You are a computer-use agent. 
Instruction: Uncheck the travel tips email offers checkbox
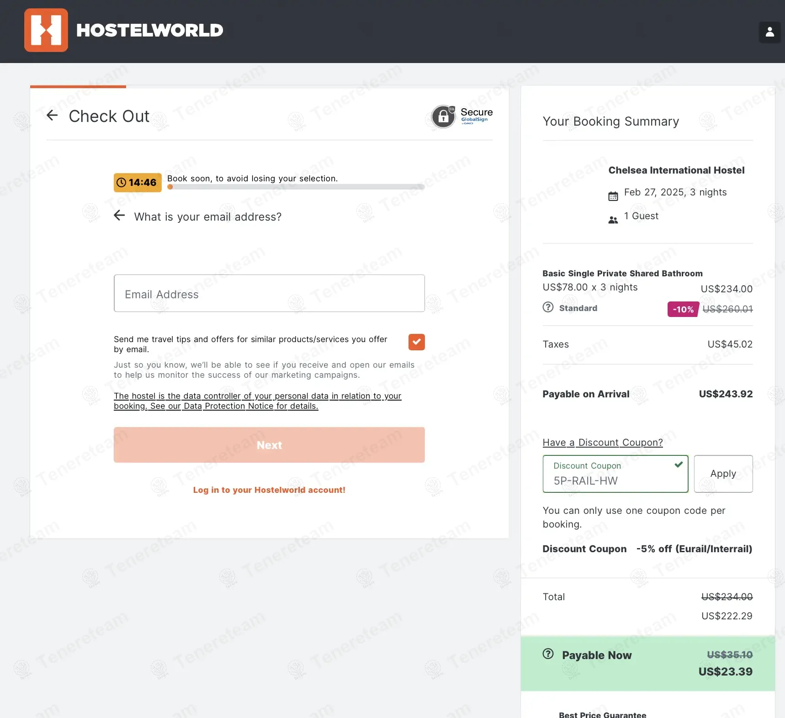coord(416,342)
